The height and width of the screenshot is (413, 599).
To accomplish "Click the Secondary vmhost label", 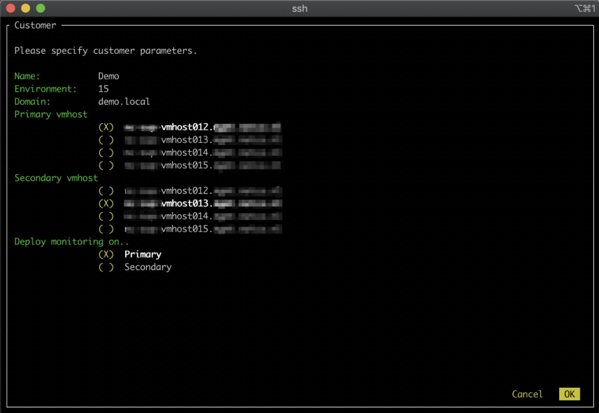I will pyautogui.click(x=56, y=178).
